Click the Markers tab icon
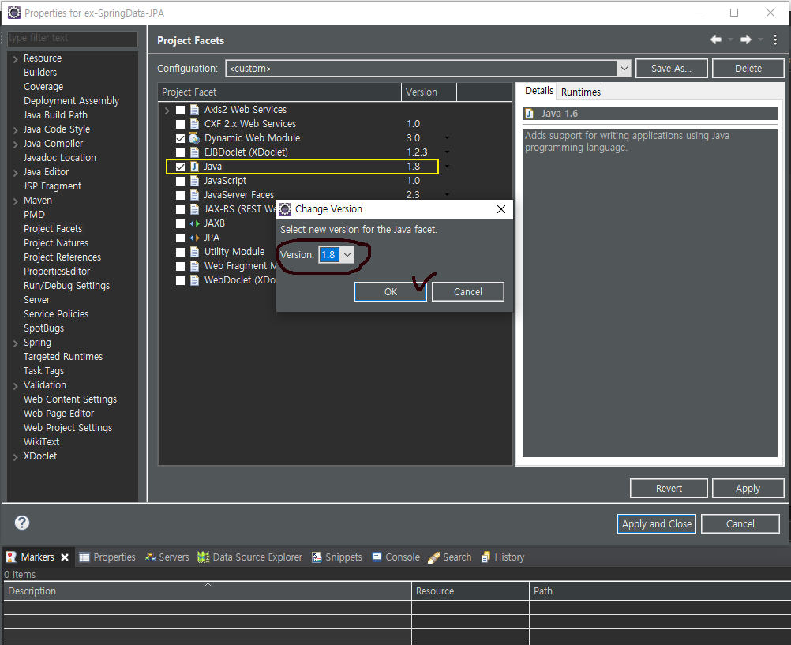The image size is (791, 645). point(10,557)
